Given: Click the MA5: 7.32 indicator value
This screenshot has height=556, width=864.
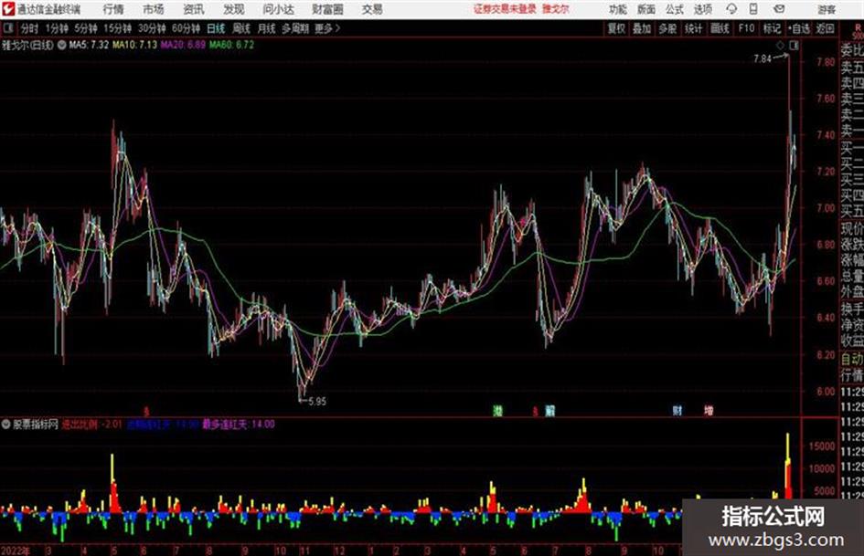Looking at the screenshot, I should (x=89, y=45).
